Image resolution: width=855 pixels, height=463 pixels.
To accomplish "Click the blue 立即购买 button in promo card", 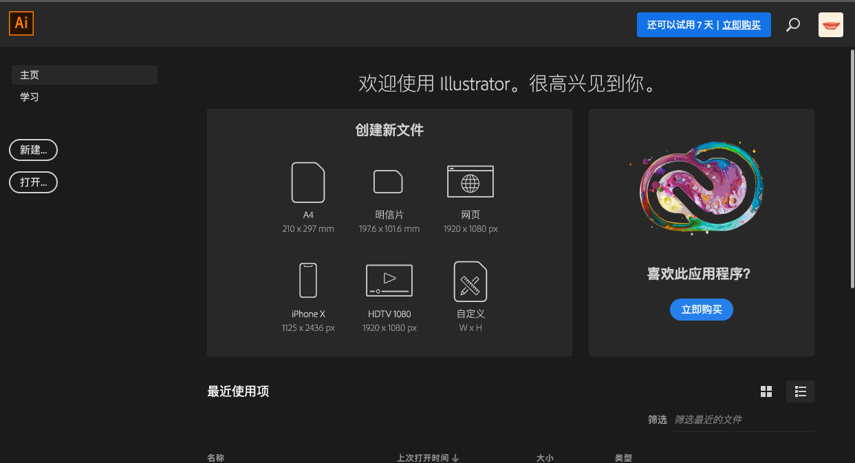I will pos(702,310).
